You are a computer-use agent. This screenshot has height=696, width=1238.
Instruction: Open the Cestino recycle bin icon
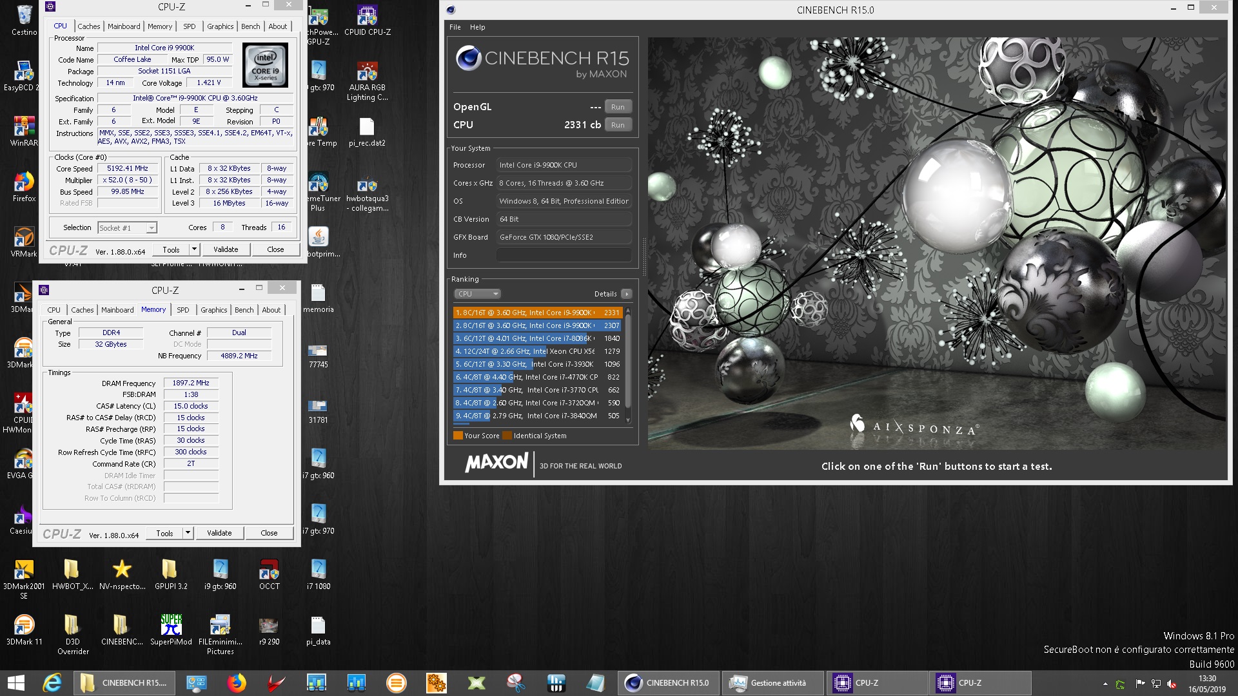tap(24, 19)
